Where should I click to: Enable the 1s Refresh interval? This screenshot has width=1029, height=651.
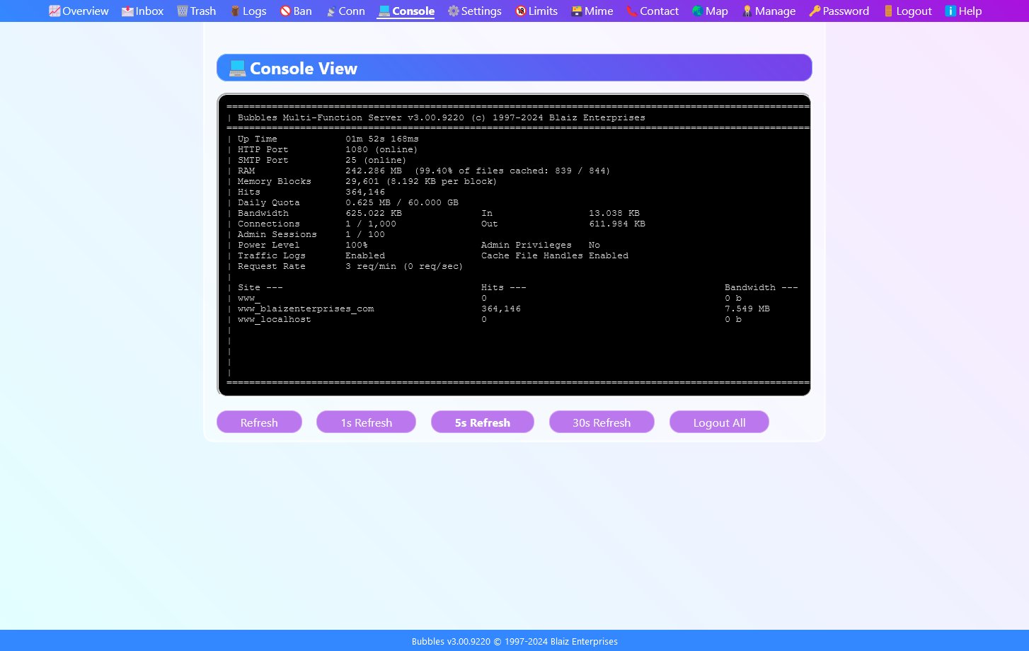point(366,422)
